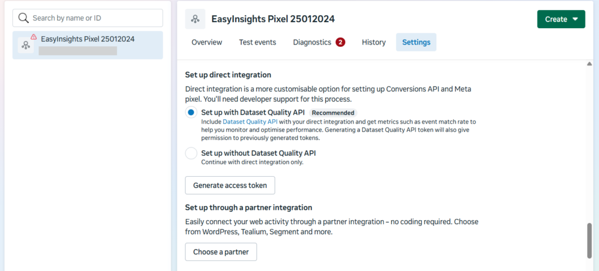Click the search magnifier icon
599x271 pixels.
coord(23,18)
